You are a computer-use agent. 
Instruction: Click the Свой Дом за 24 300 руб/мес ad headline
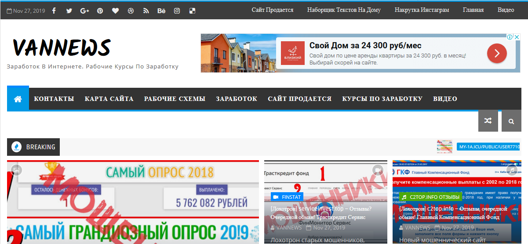tap(365, 46)
